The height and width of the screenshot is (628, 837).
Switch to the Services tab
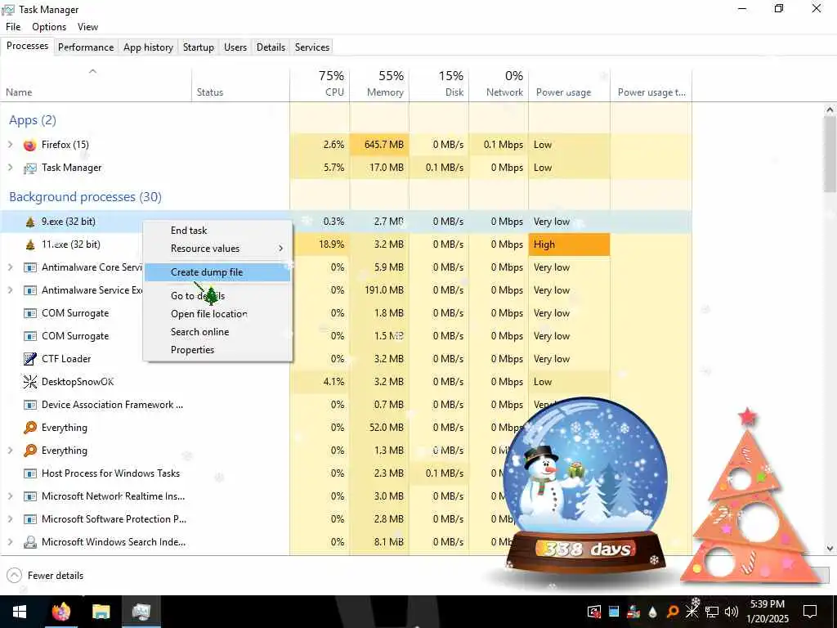312,47
